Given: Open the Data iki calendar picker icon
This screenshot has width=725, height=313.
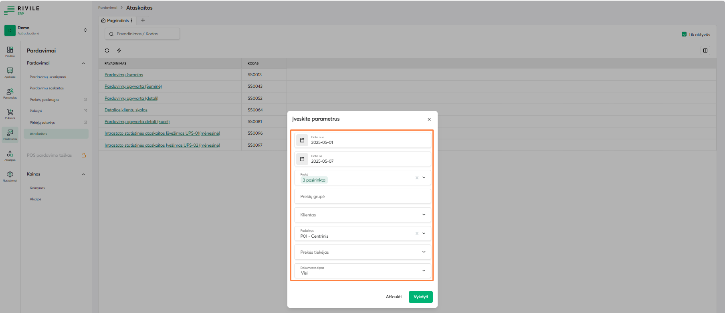Looking at the screenshot, I should tap(302, 159).
